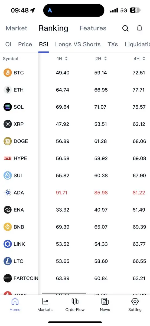Open the search magnifier icon
The width and height of the screenshot is (150, 326).
[125, 28]
